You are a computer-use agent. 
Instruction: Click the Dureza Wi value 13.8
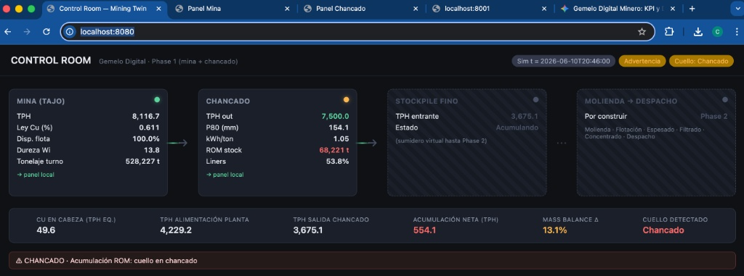[152, 150]
